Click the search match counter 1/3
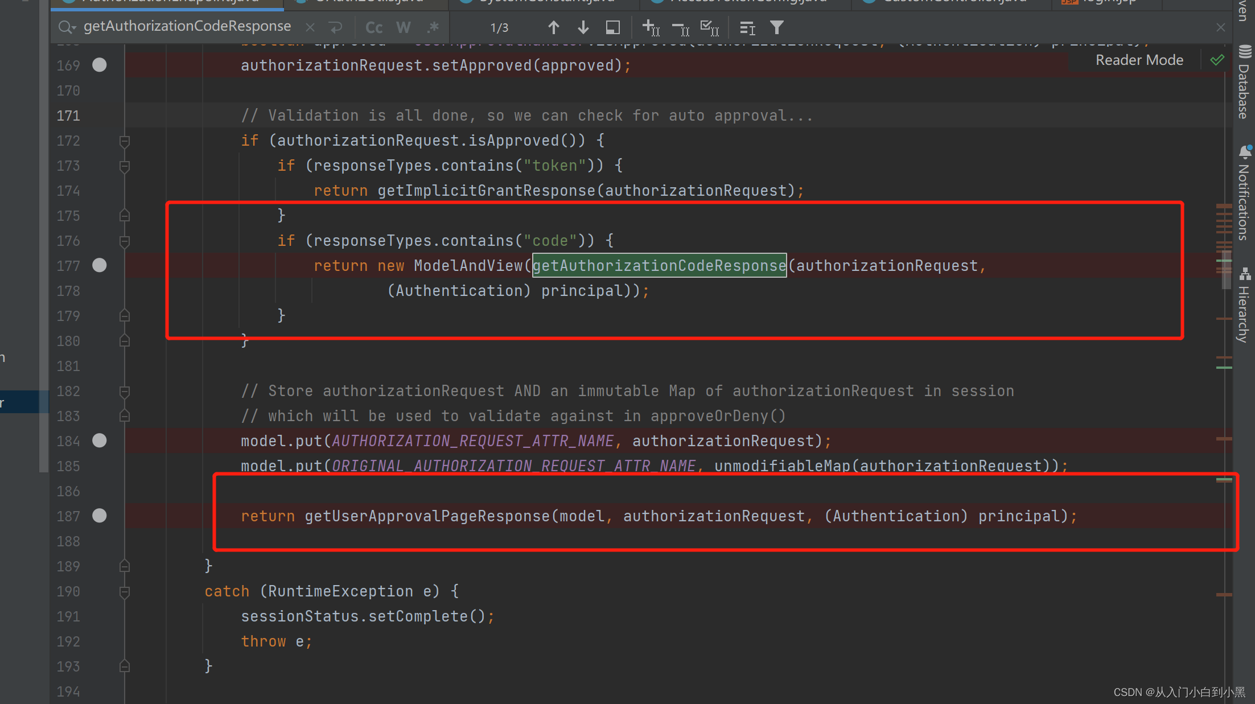Viewport: 1255px width, 704px height. 499,27
